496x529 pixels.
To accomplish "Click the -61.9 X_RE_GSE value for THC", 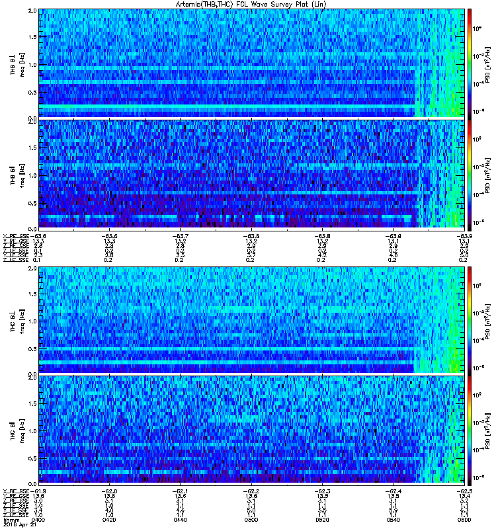I will [38, 491].
